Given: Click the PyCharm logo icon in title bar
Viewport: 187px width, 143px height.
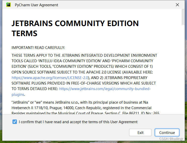Looking at the screenshot, I should (x=9, y=5).
